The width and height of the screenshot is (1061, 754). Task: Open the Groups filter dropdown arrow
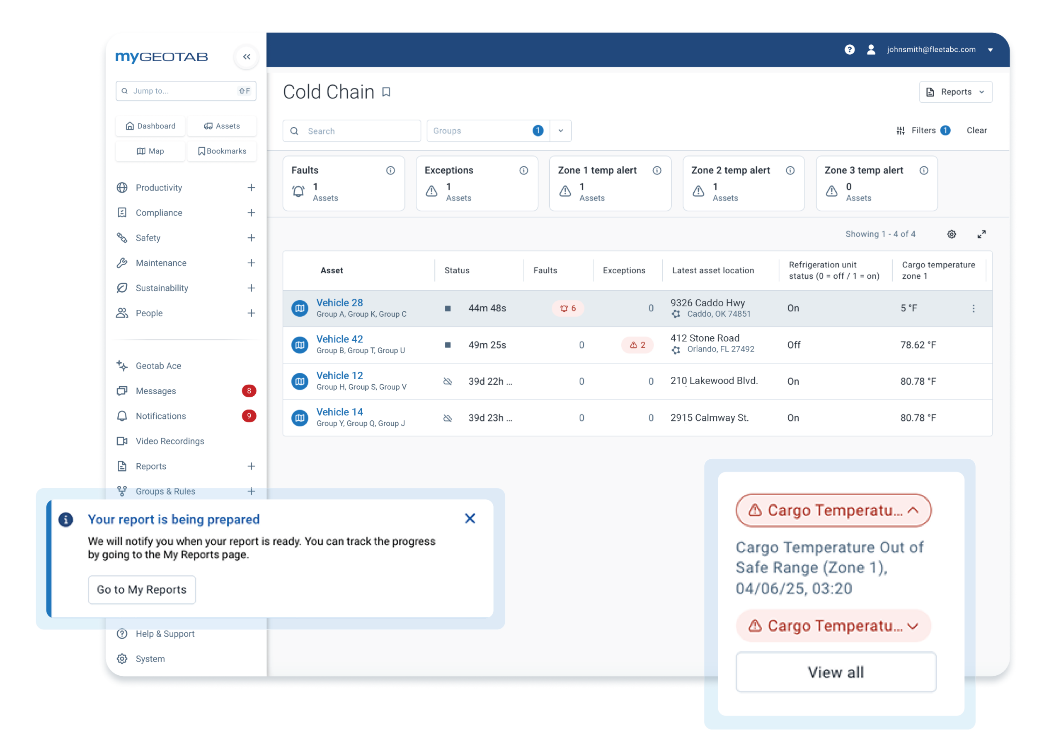coord(560,131)
